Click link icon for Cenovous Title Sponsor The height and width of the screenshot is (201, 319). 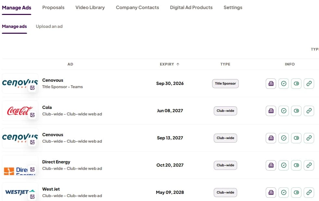pos(309,84)
